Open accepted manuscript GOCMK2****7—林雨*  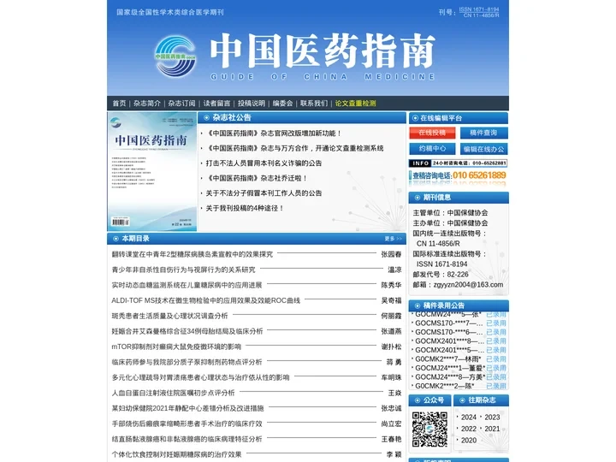(x=448, y=359)
